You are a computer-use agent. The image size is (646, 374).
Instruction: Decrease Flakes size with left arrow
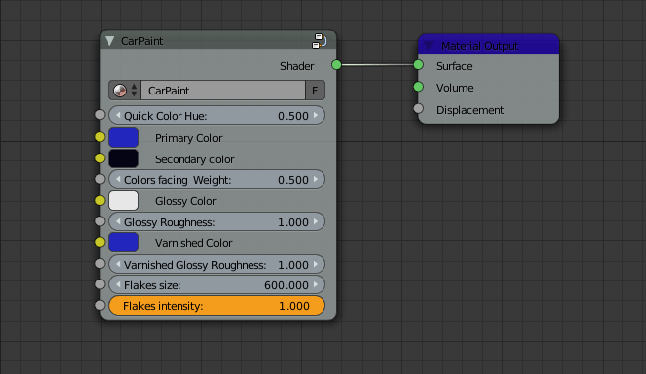pyautogui.click(x=118, y=284)
